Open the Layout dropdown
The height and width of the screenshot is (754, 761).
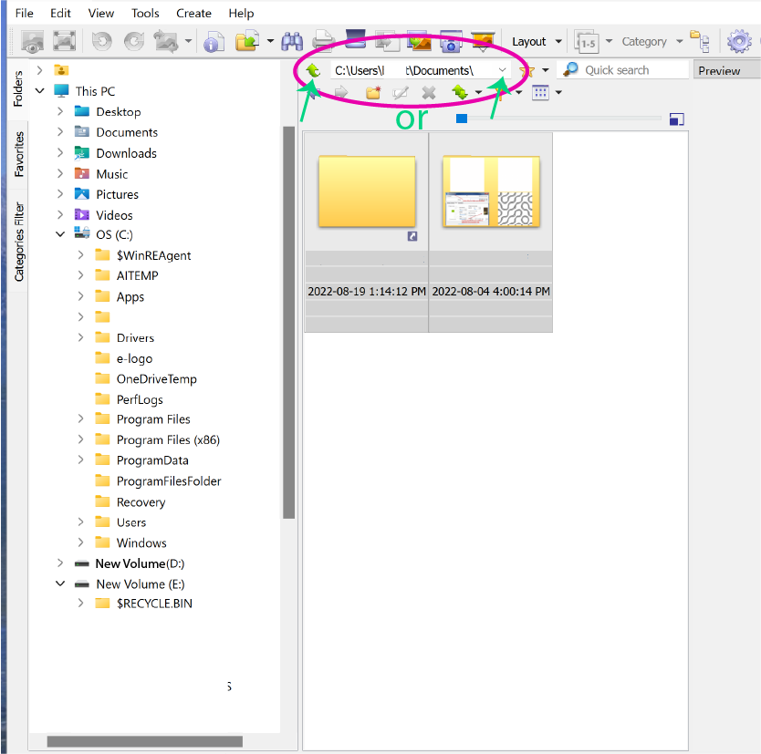[536, 41]
